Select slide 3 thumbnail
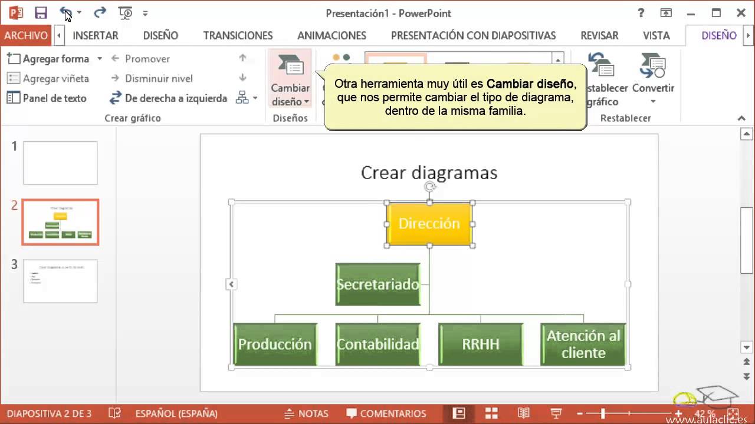This screenshot has width=755, height=424. (x=60, y=281)
